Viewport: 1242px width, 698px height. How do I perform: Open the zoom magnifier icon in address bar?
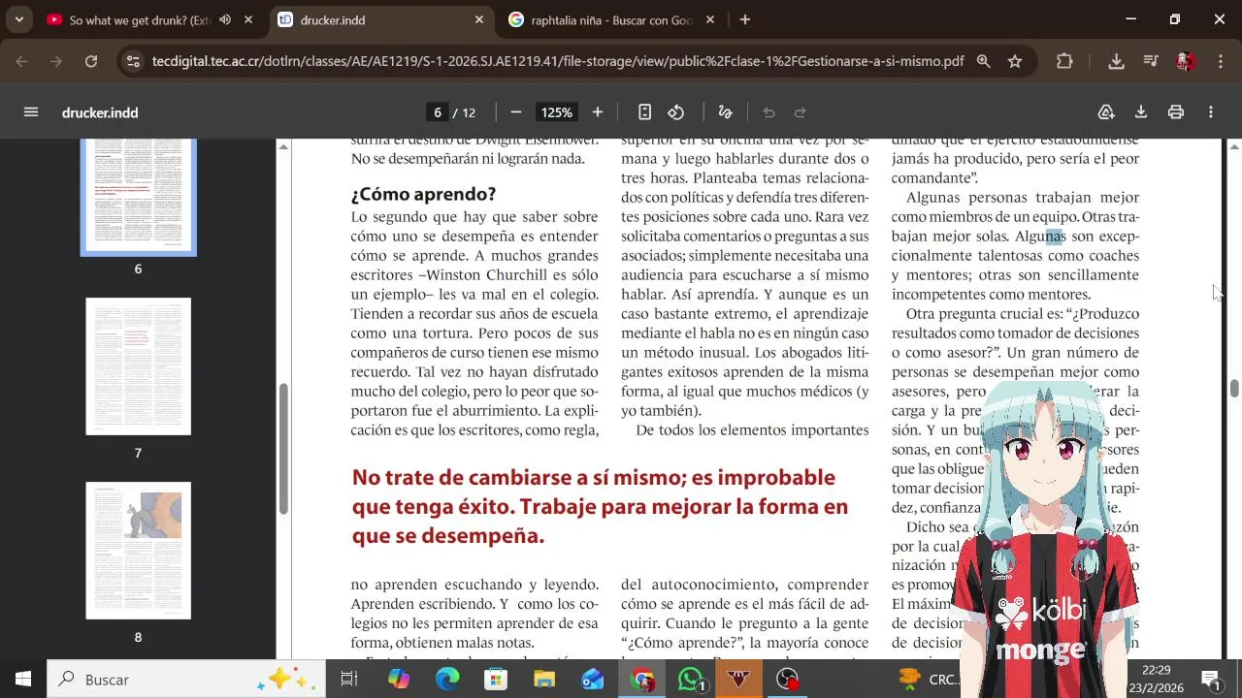point(983,61)
